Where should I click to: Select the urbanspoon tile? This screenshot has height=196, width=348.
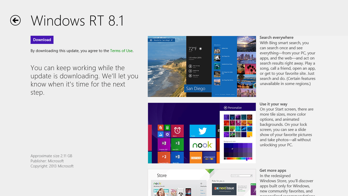209,158
